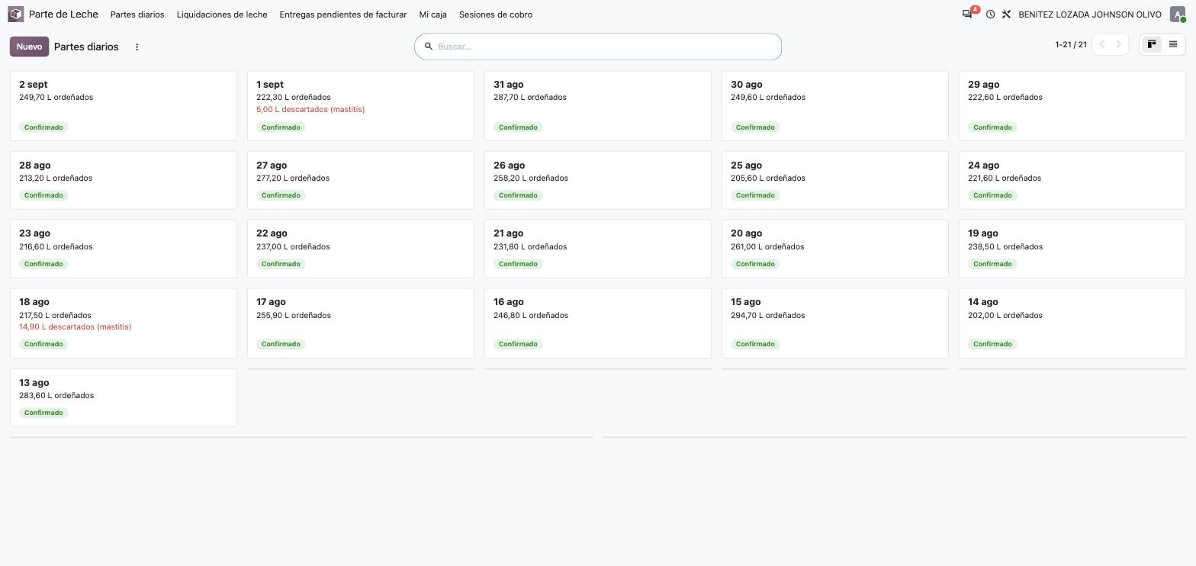Image resolution: width=1196 pixels, height=566 pixels.
Task: Click the Parte de Leche app title
Action: pos(63,14)
